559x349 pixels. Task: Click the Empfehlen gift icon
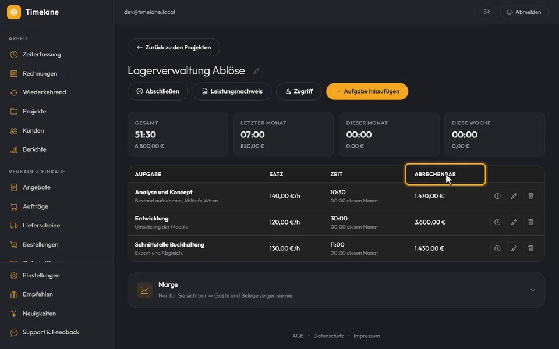coord(14,294)
